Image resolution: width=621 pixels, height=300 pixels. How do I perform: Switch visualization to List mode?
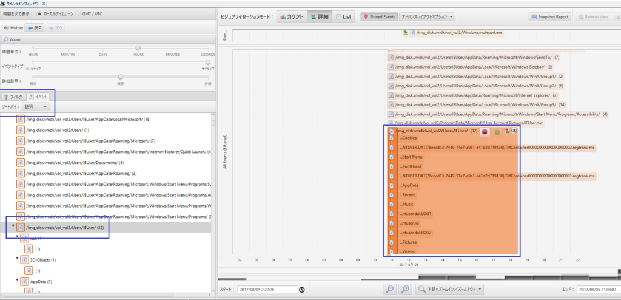click(x=343, y=17)
